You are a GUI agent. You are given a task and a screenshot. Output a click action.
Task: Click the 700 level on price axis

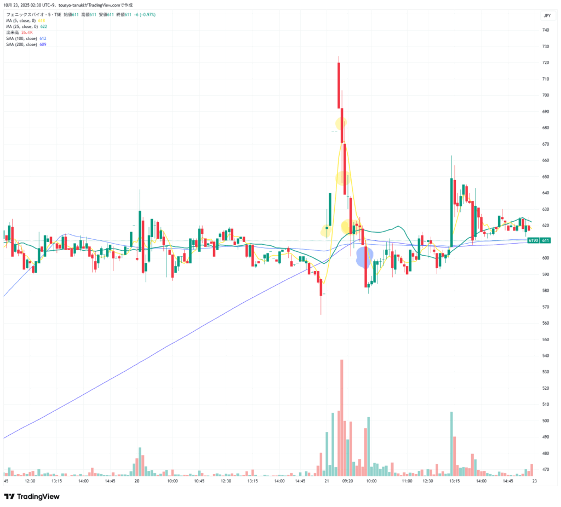click(546, 95)
